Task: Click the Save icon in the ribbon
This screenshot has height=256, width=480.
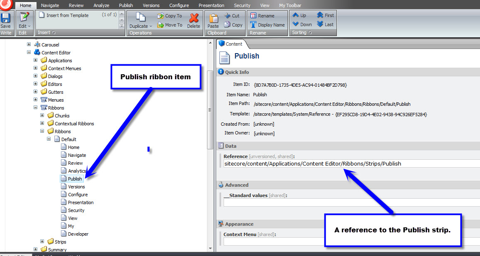Action: pos(5,19)
